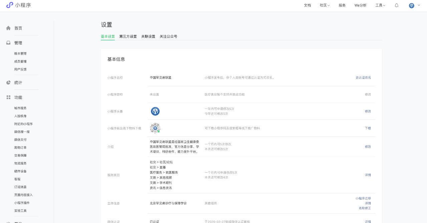Open 页面内容接入 in the sidebar
Viewport: 427px width, 223px height.
(23, 195)
